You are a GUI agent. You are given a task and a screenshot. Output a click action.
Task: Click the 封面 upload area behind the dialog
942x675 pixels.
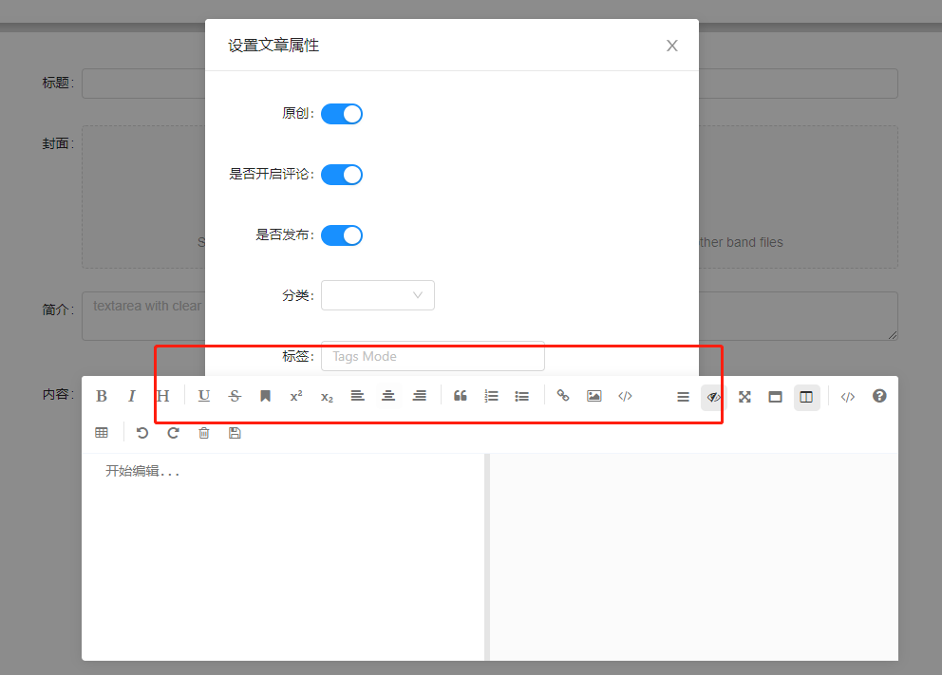point(490,197)
